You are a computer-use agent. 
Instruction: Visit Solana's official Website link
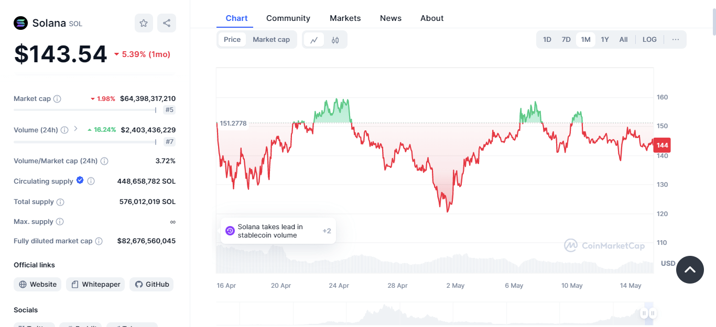click(38, 285)
